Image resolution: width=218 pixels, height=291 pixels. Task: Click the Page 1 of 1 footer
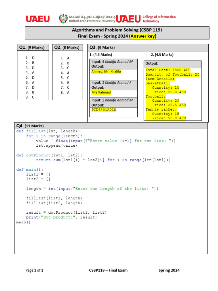[34, 271]
